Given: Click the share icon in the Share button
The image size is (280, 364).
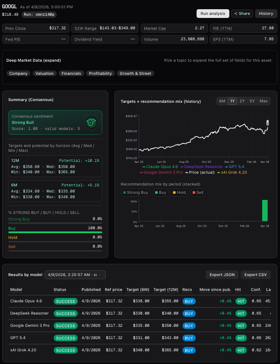Looking at the screenshot, I should tap(236, 14).
